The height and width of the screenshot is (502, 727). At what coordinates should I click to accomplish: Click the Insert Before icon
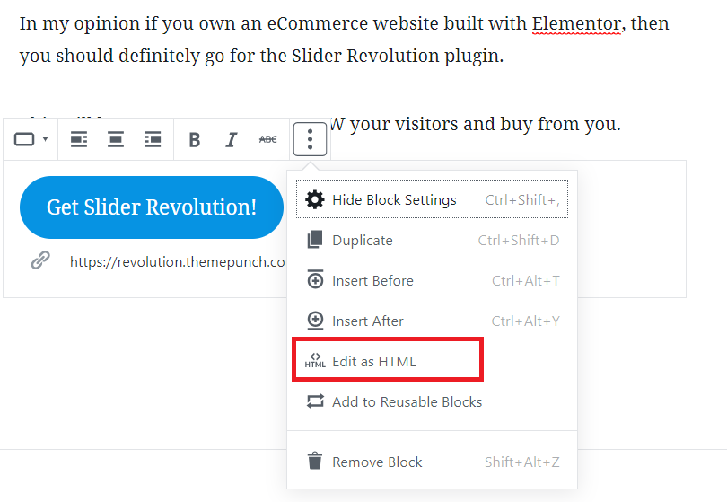pos(315,280)
